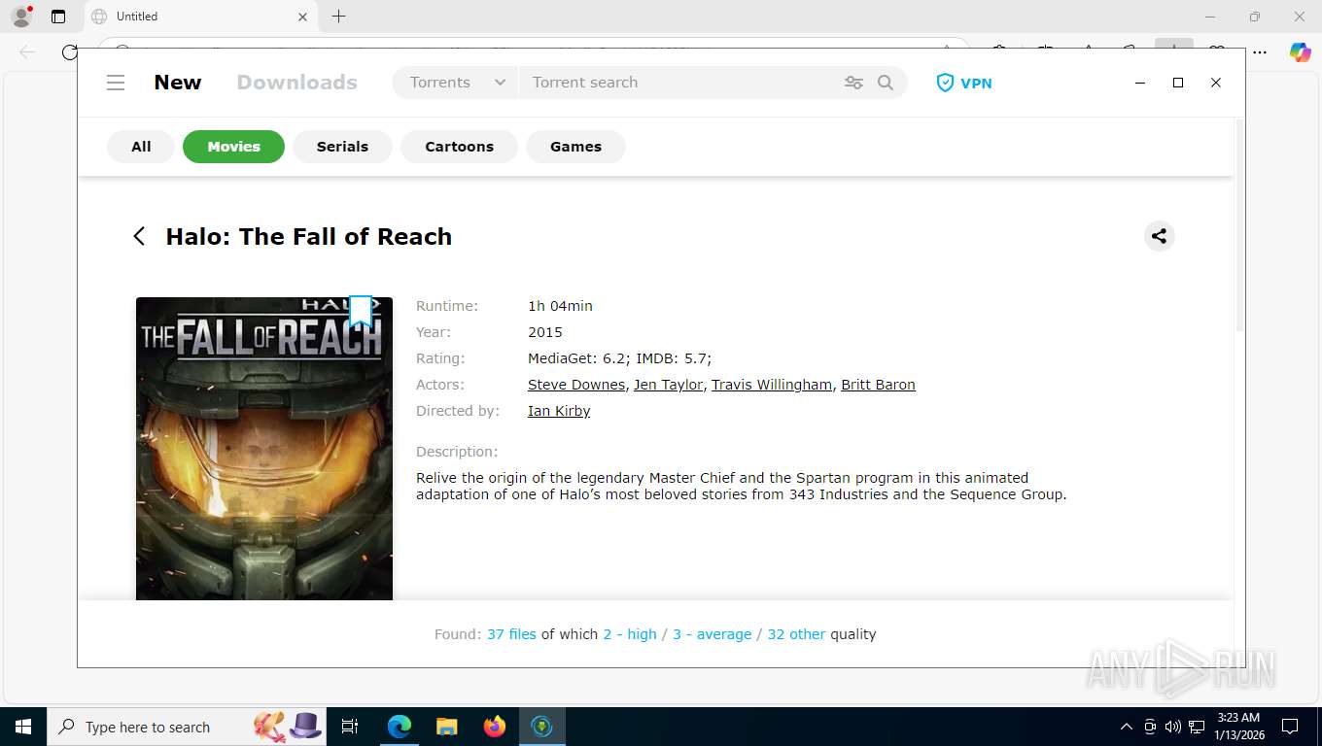Select the year value 2015
1322x746 pixels.
545,332
